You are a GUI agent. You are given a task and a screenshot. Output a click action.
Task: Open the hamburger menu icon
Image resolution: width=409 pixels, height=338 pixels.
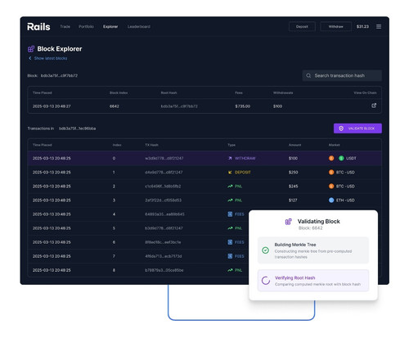click(x=379, y=26)
